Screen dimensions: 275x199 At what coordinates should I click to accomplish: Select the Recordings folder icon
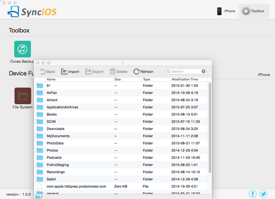click(40, 172)
